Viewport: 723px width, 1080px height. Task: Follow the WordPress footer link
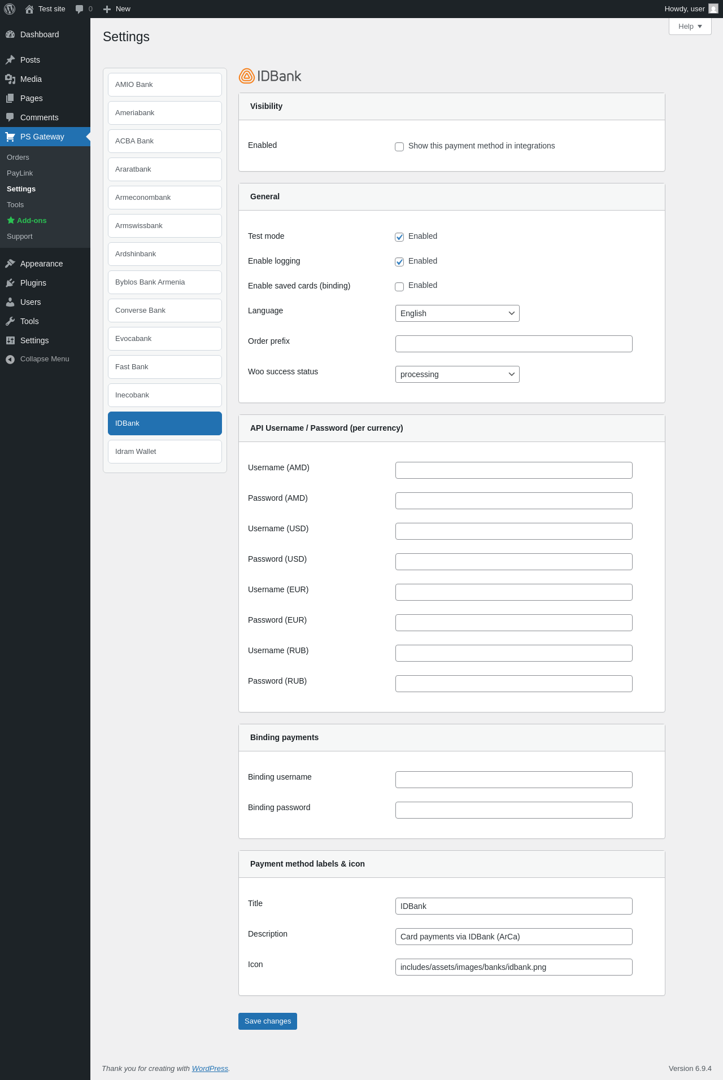click(x=210, y=1069)
